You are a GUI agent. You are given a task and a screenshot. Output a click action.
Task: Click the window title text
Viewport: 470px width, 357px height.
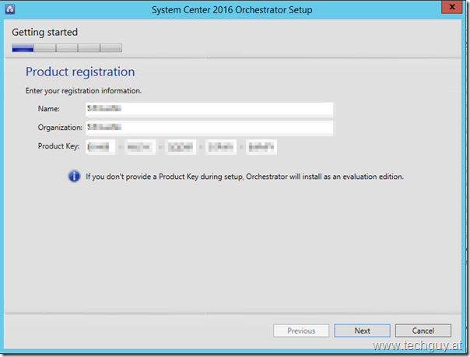click(x=232, y=10)
